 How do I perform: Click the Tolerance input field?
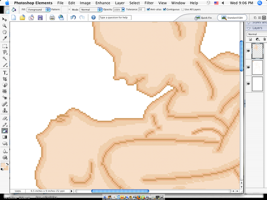(x=142, y=9)
